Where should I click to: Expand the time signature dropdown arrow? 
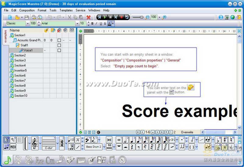[66, 143]
